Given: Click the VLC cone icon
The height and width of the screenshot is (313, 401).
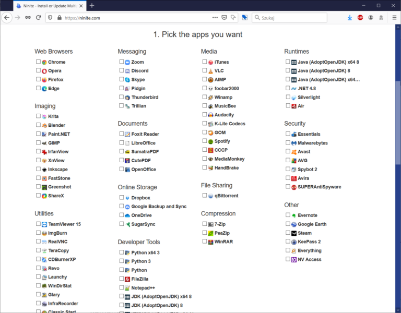Looking at the screenshot, I should coord(210,71).
